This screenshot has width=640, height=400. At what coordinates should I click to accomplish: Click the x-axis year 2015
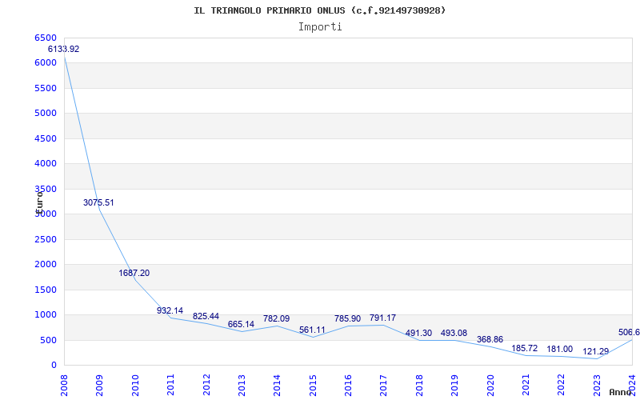coord(313,385)
